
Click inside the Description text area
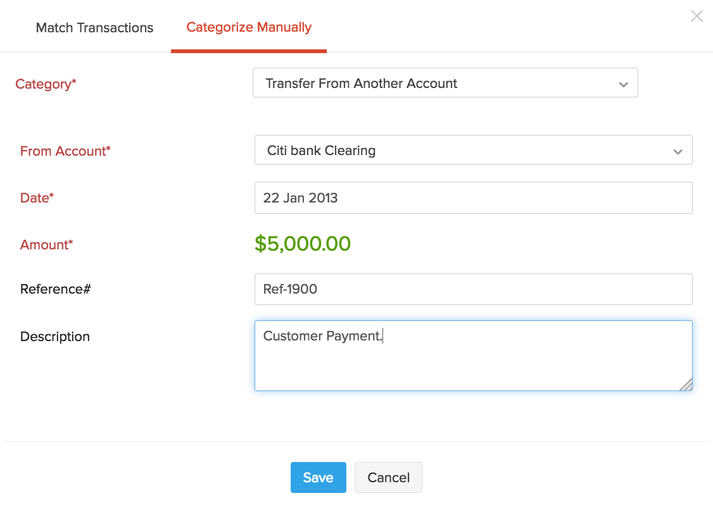tap(474, 354)
